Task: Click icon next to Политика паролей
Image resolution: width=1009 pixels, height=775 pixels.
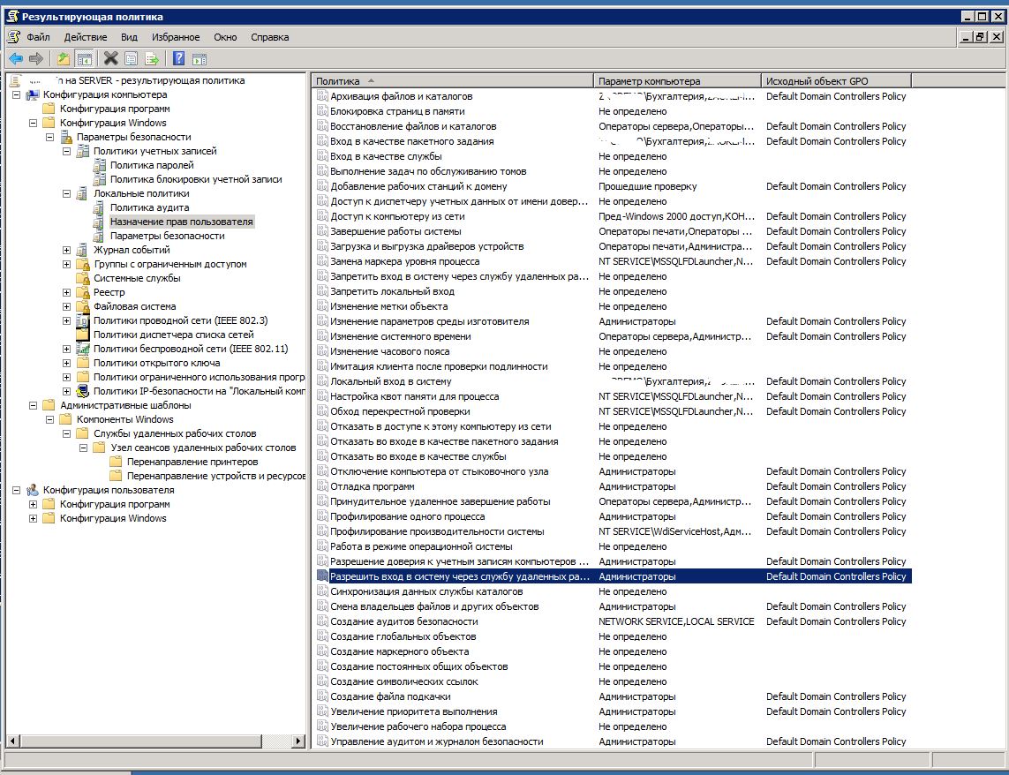Action: 99,165
